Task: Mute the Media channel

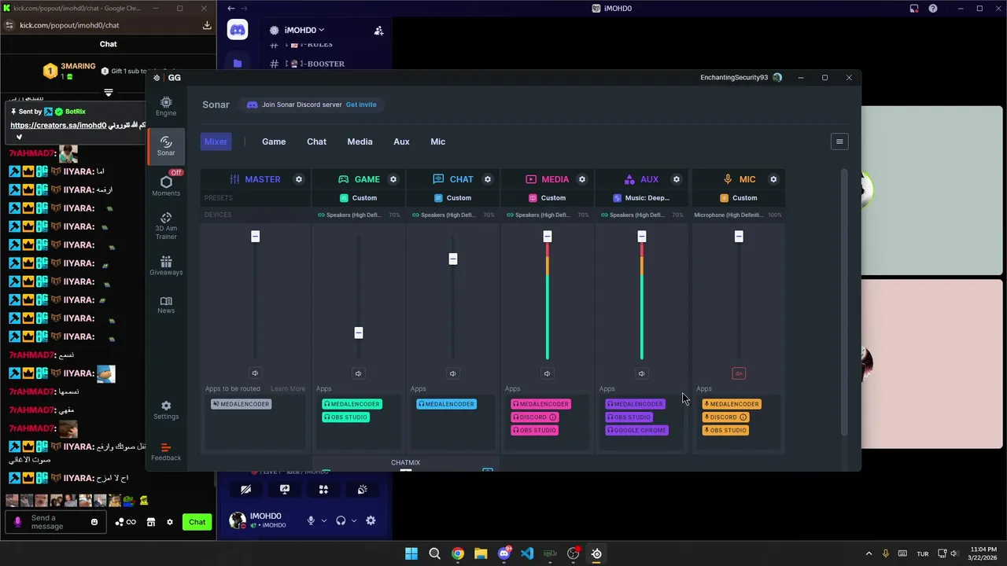Action: click(547, 373)
